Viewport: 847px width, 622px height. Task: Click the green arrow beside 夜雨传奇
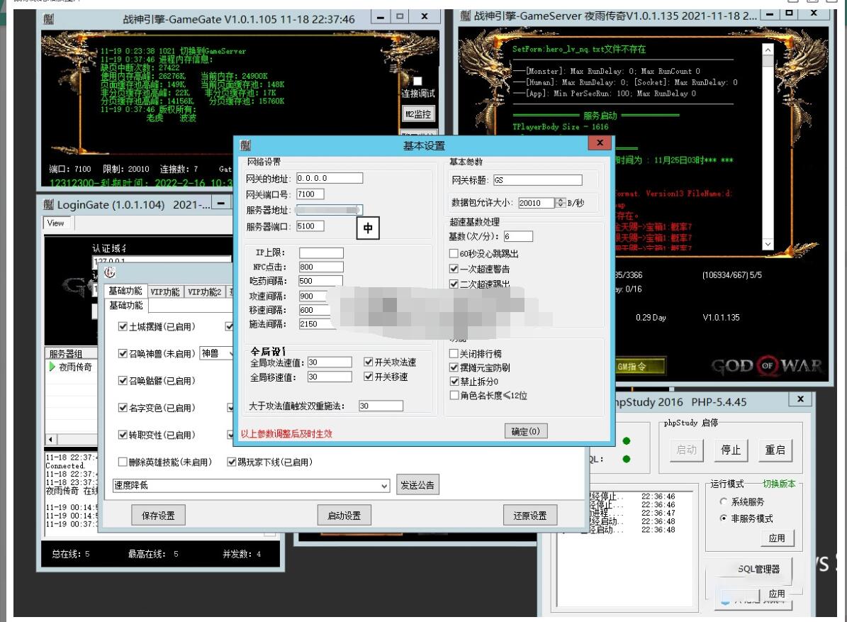click(52, 367)
